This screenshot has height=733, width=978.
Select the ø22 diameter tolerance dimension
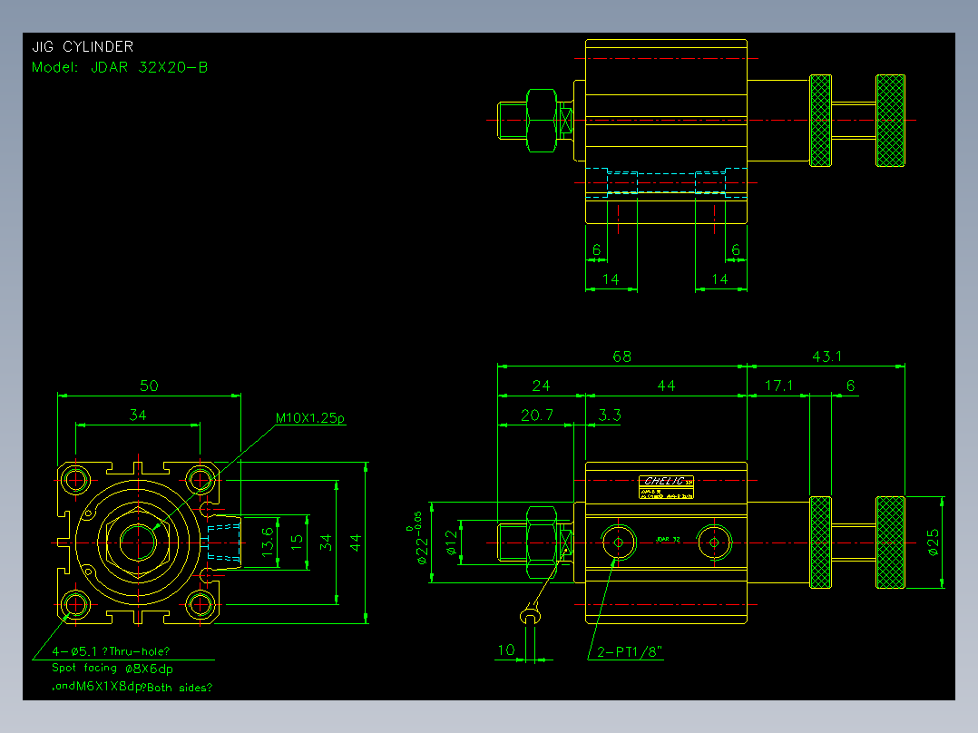(x=419, y=538)
